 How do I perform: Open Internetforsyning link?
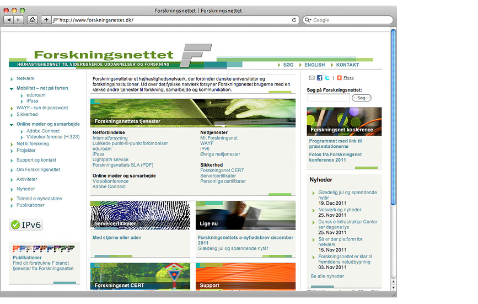coord(110,138)
